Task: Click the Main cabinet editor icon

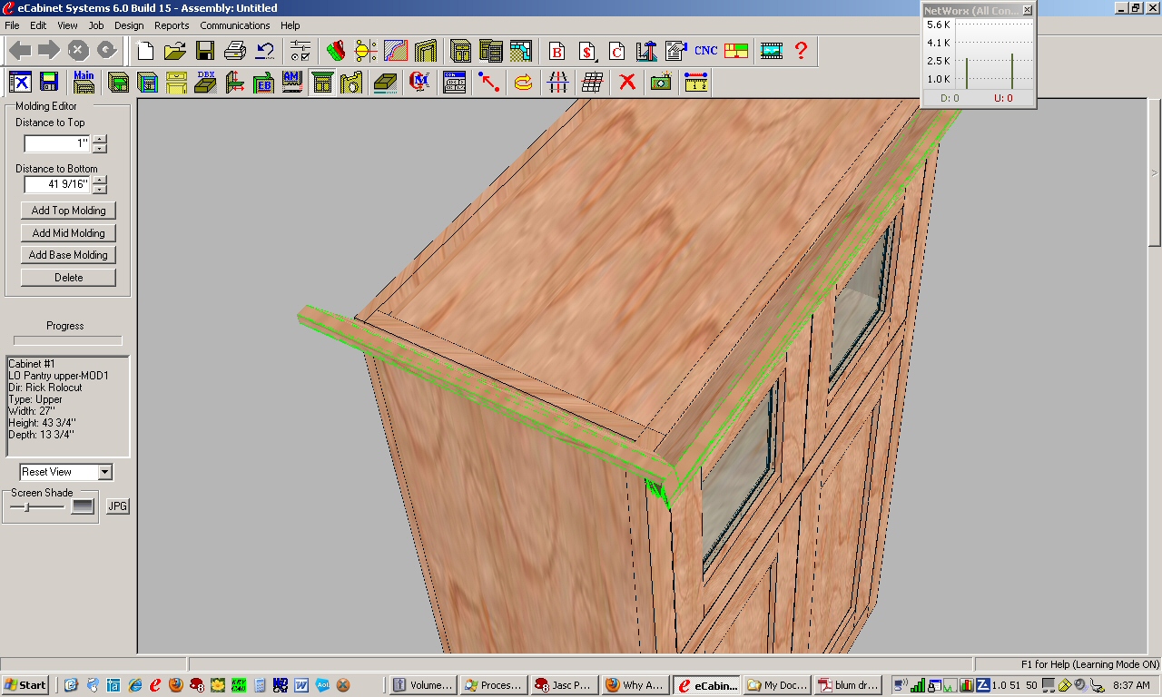Action: click(84, 83)
